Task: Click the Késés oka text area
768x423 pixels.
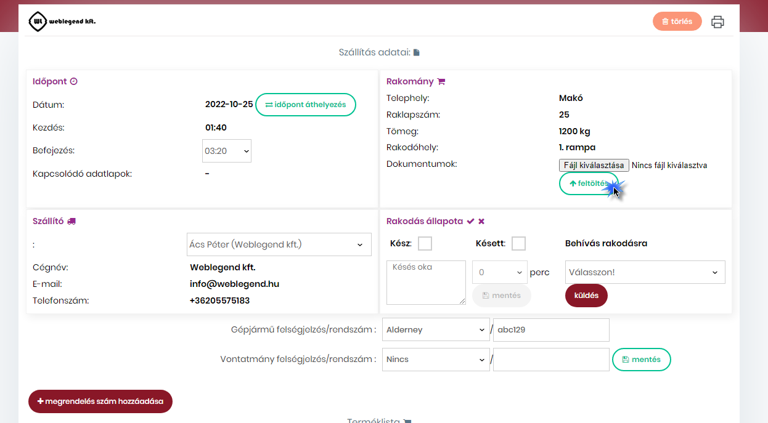Action: (425, 282)
